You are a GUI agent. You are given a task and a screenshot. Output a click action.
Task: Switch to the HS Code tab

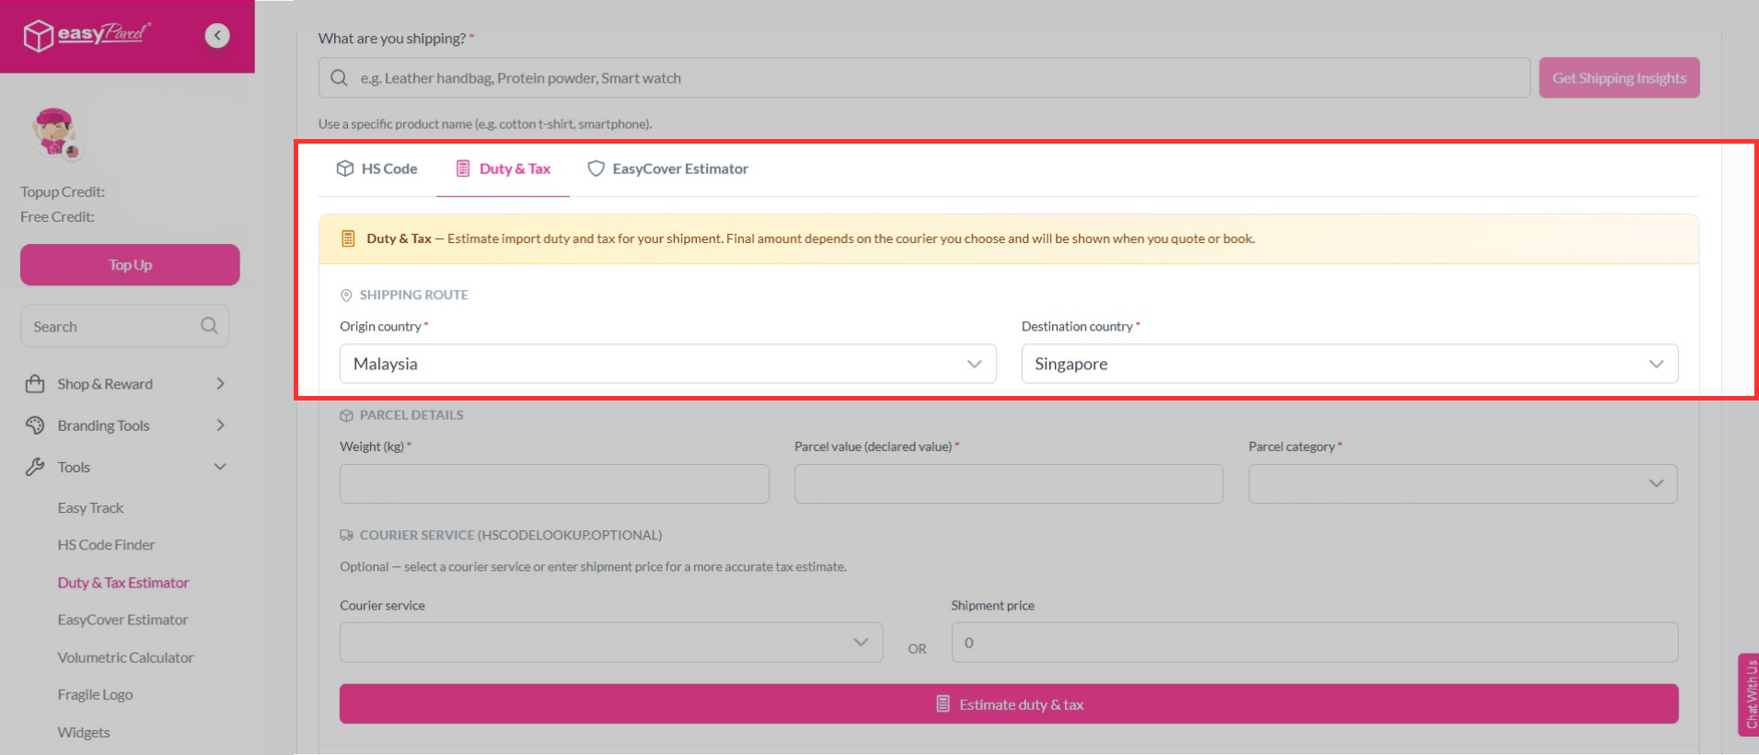377,168
